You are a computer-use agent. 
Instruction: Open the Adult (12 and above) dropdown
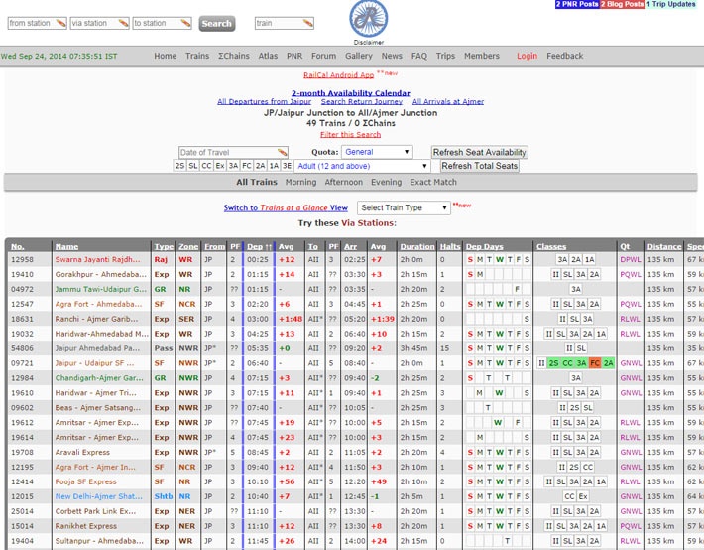362,166
